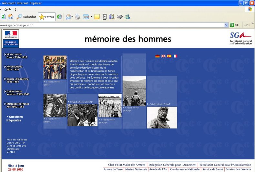This screenshot has height=172, width=255.
Task: Open Armée de l'Air link
Action: click(158, 169)
